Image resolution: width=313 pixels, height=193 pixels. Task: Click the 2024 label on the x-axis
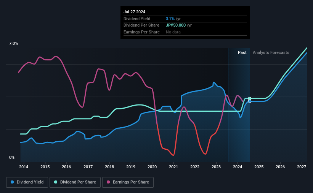pos(238,167)
